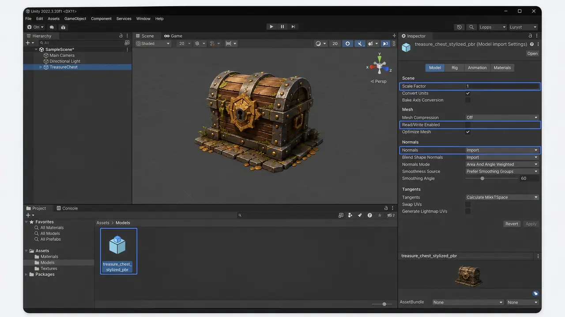Image resolution: width=565 pixels, height=317 pixels.
Task: Click the Project search-by-log icon
Action: (x=360, y=215)
